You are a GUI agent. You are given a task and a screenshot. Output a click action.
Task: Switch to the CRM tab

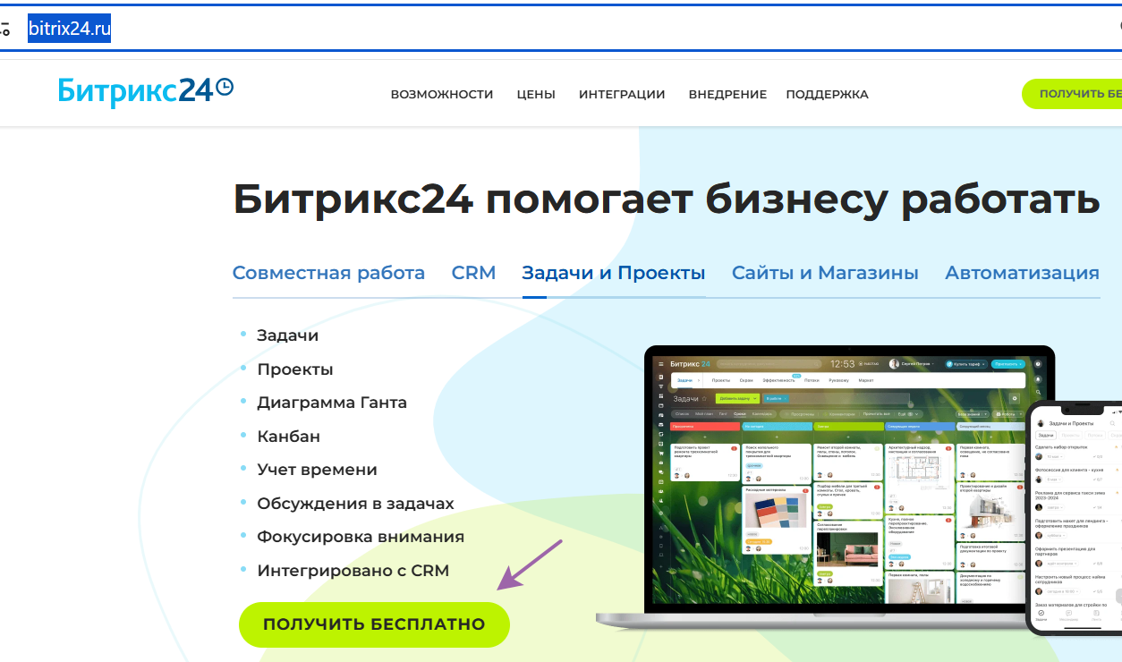point(473,273)
